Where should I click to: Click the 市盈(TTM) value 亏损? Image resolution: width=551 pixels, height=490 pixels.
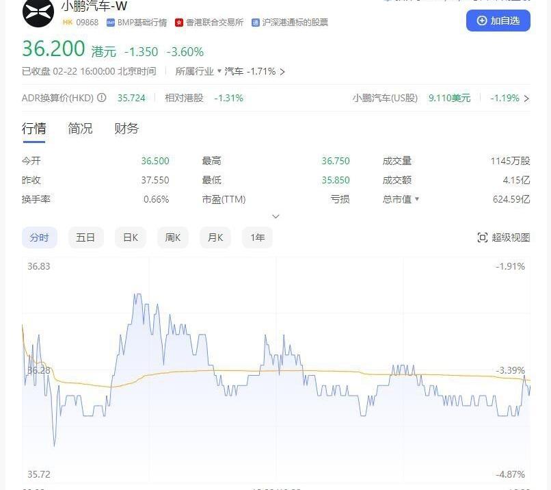340,199
